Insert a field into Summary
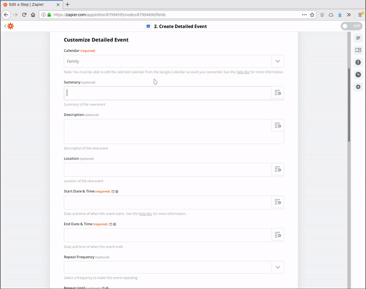366x289 pixels. (278, 93)
